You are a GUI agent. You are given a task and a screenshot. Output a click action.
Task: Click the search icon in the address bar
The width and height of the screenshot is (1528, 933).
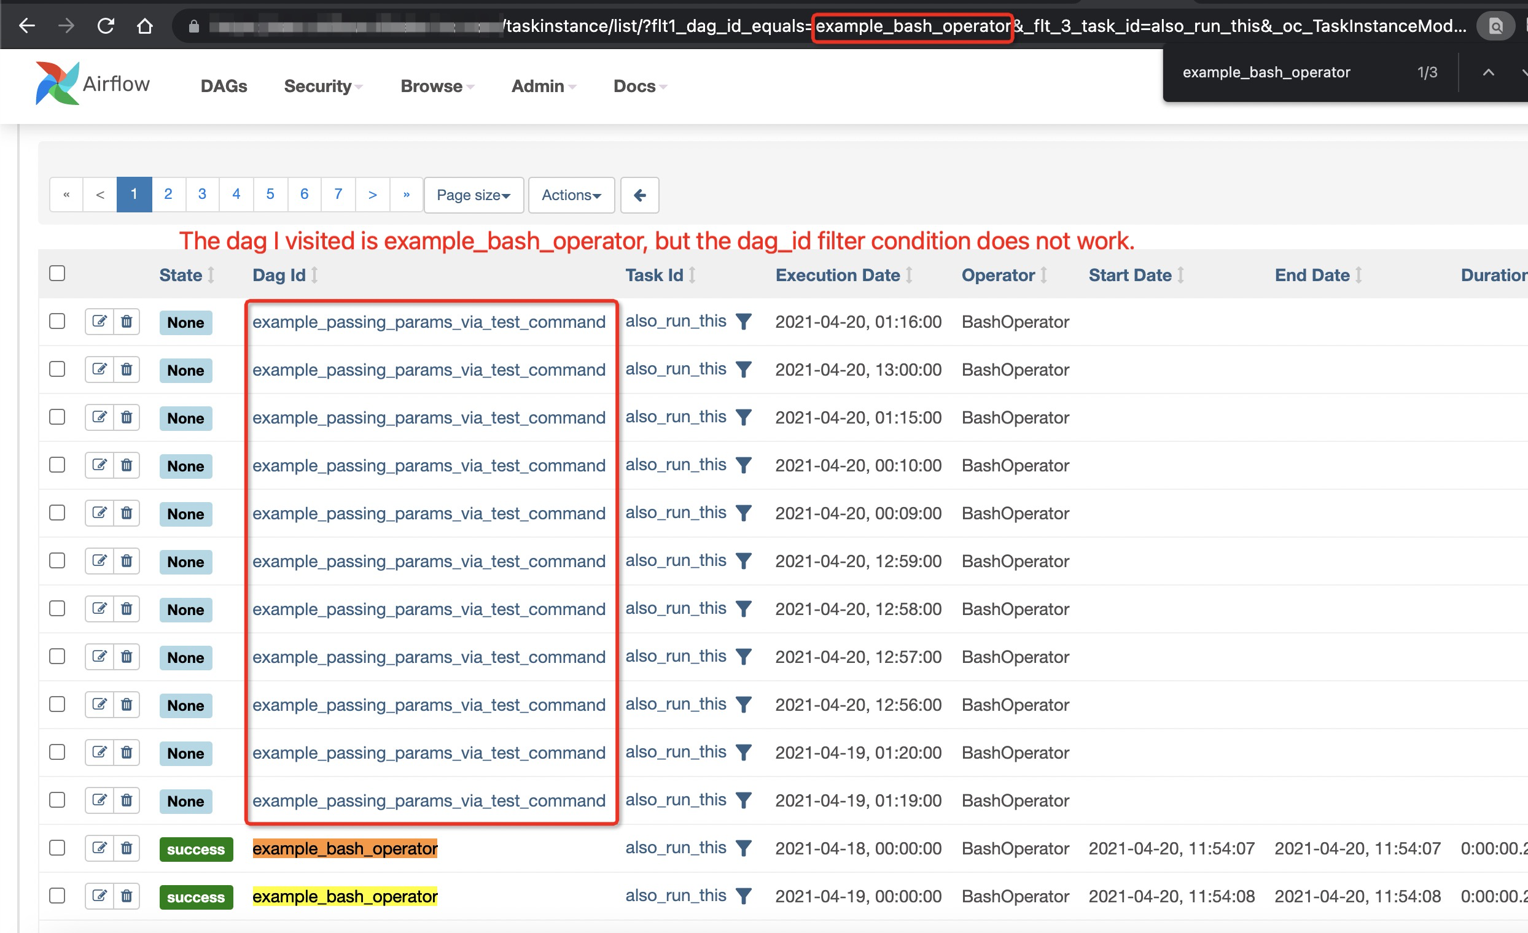click(1495, 25)
